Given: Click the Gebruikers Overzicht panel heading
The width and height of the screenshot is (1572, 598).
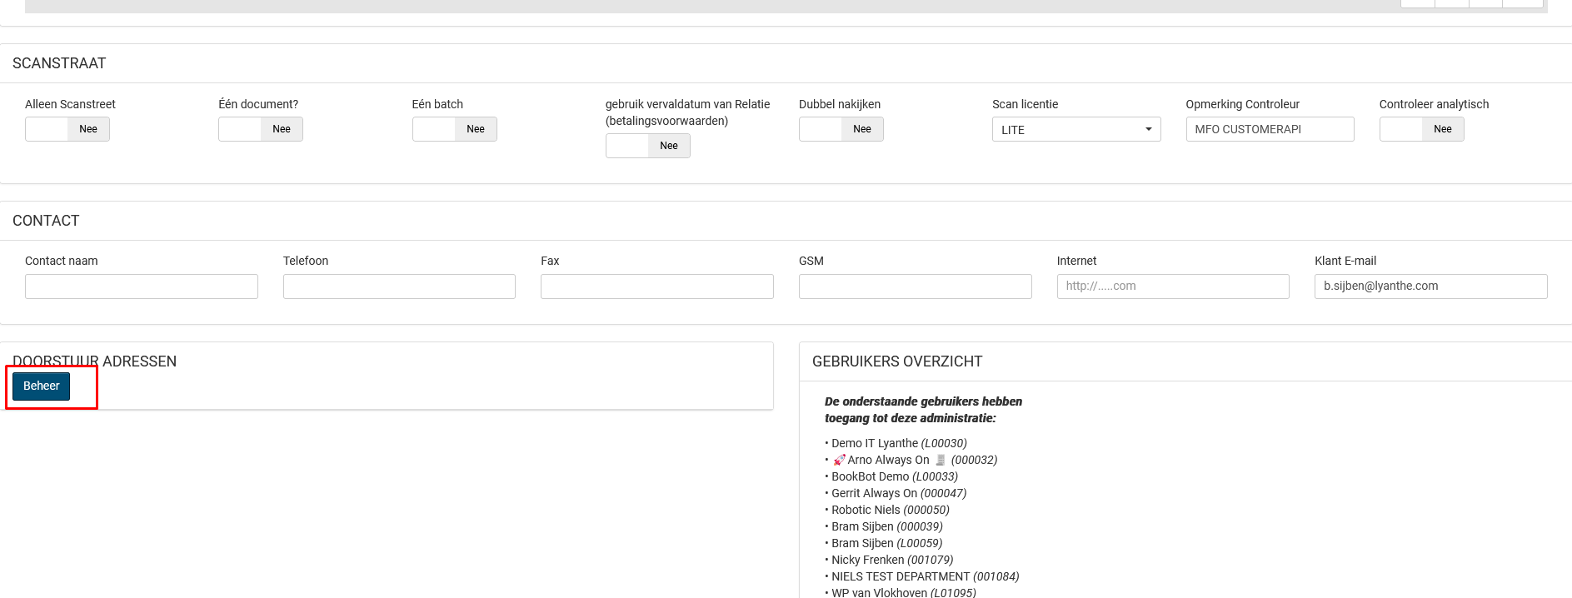Looking at the screenshot, I should click(897, 361).
